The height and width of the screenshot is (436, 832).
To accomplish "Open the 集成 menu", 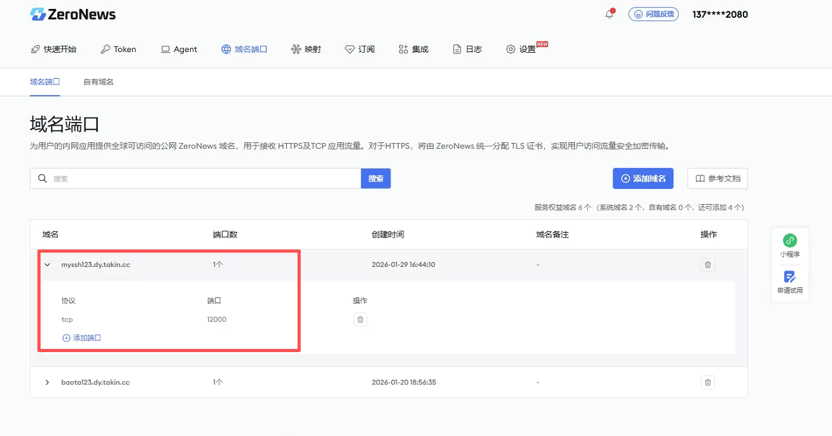I will tap(413, 49).
